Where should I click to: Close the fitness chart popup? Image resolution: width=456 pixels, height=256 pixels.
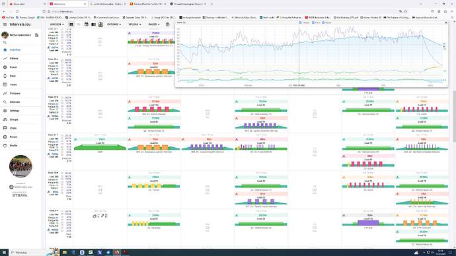pos(446,22)
